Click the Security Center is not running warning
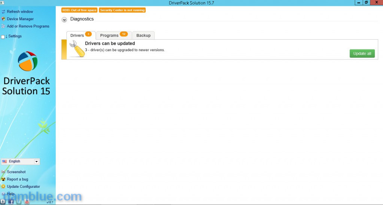Viewport: 383px width, 205px height. tap(122, 10)
